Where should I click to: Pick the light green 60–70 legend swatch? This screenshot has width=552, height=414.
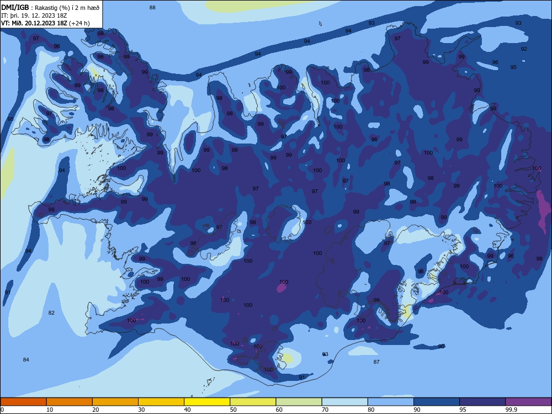pos(299,402)
